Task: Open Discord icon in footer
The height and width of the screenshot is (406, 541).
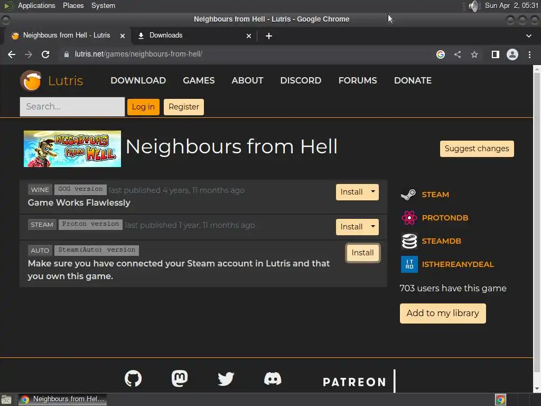Action: pos(273,379)
